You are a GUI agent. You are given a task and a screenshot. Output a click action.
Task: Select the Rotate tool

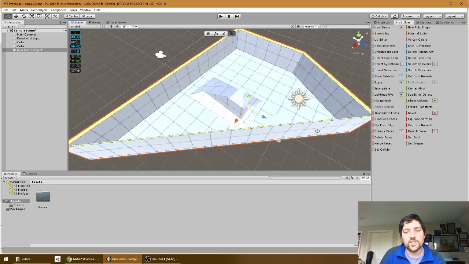[24, 16]
